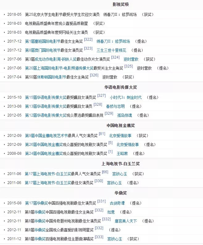The height and width of the screenshot is (245, 203).
Task: Open reference [327] citation
Action: click(102, 96)
